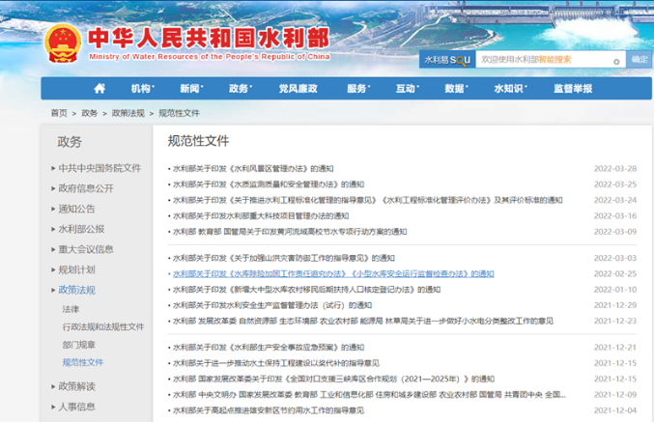This screenshot has height=423, width=654.
Task: Click 政策法规 in the breadcrumb
Action: 128,113
